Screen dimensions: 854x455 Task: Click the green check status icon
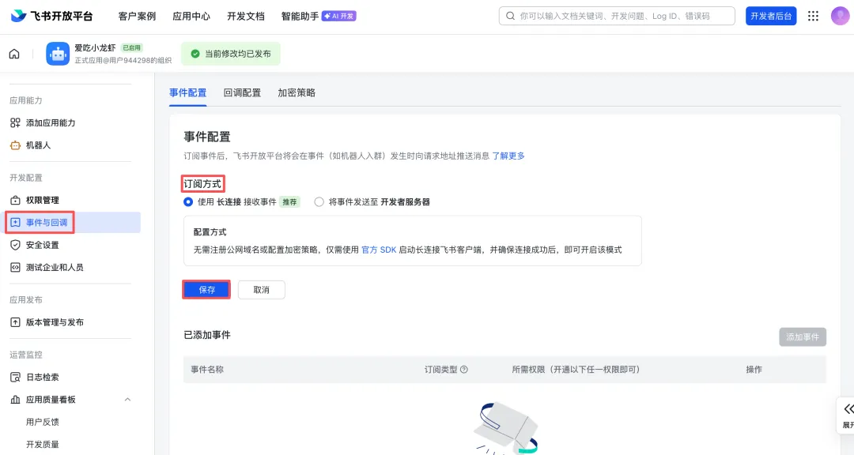coord(195,54)
